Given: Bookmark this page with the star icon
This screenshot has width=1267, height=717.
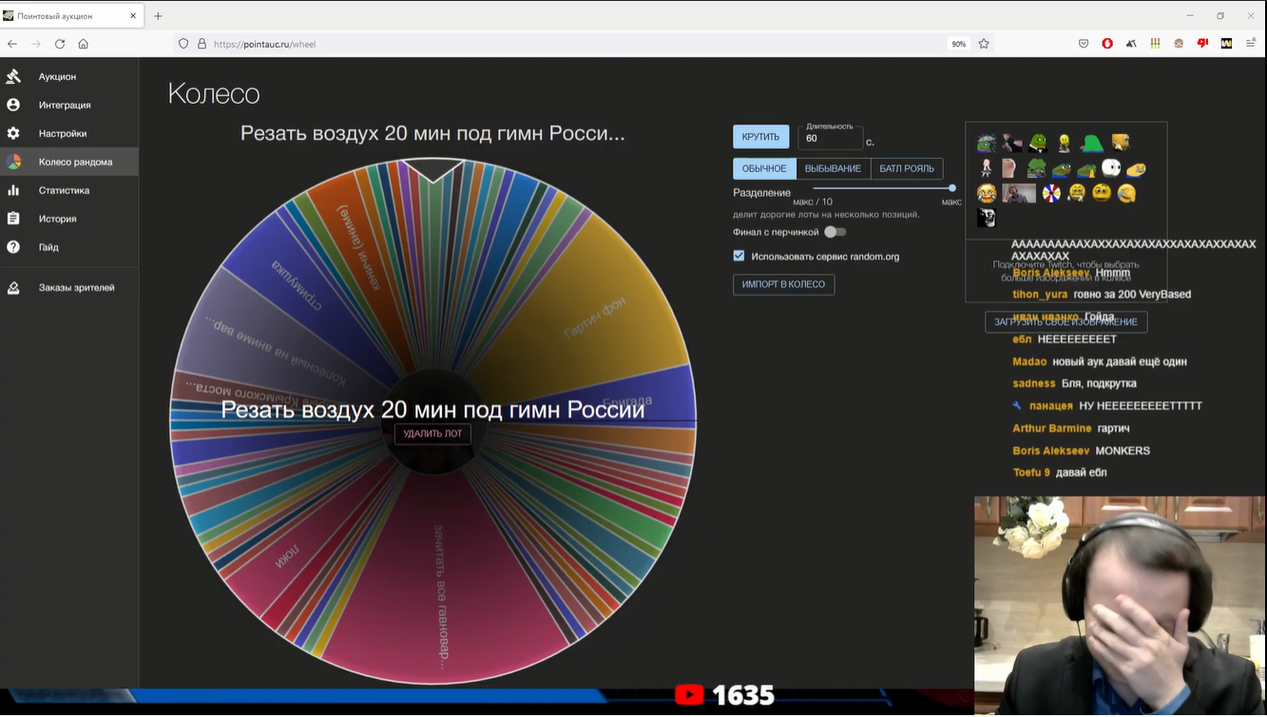Looking at the screenshot, I should [984, 44].
